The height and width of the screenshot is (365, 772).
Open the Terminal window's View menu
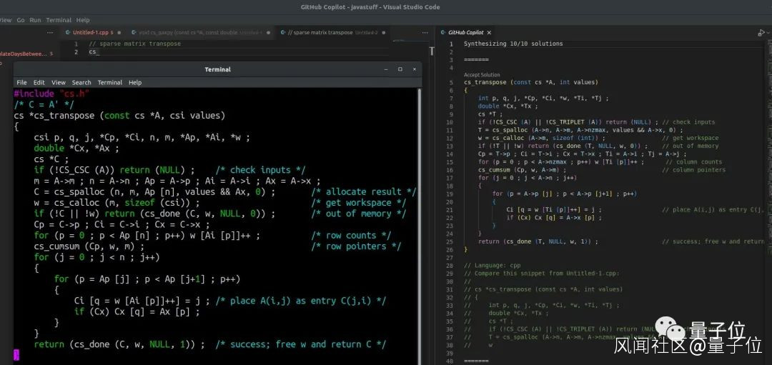pos(58,83)
